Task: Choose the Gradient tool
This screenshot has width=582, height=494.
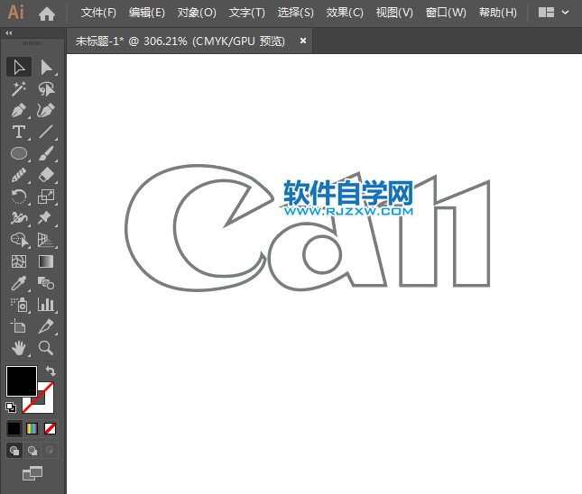Action: click(46, 261)
